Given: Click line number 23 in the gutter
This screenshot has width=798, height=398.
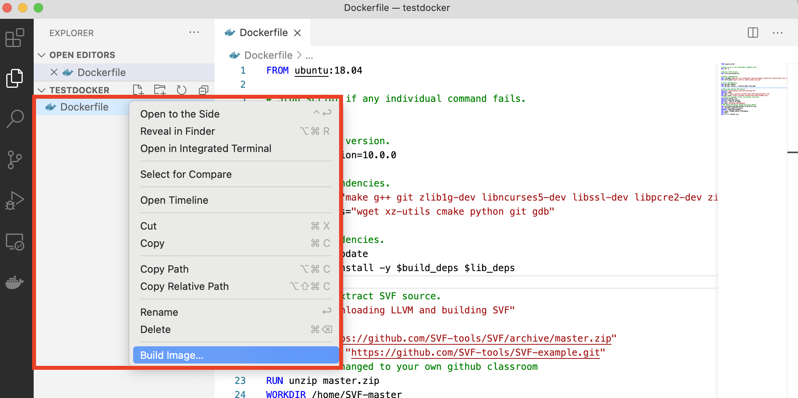Looking at the screenshot, I should [240, 381].
